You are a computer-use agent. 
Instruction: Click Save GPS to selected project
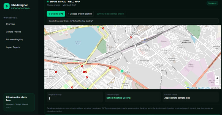coord(110,14)
